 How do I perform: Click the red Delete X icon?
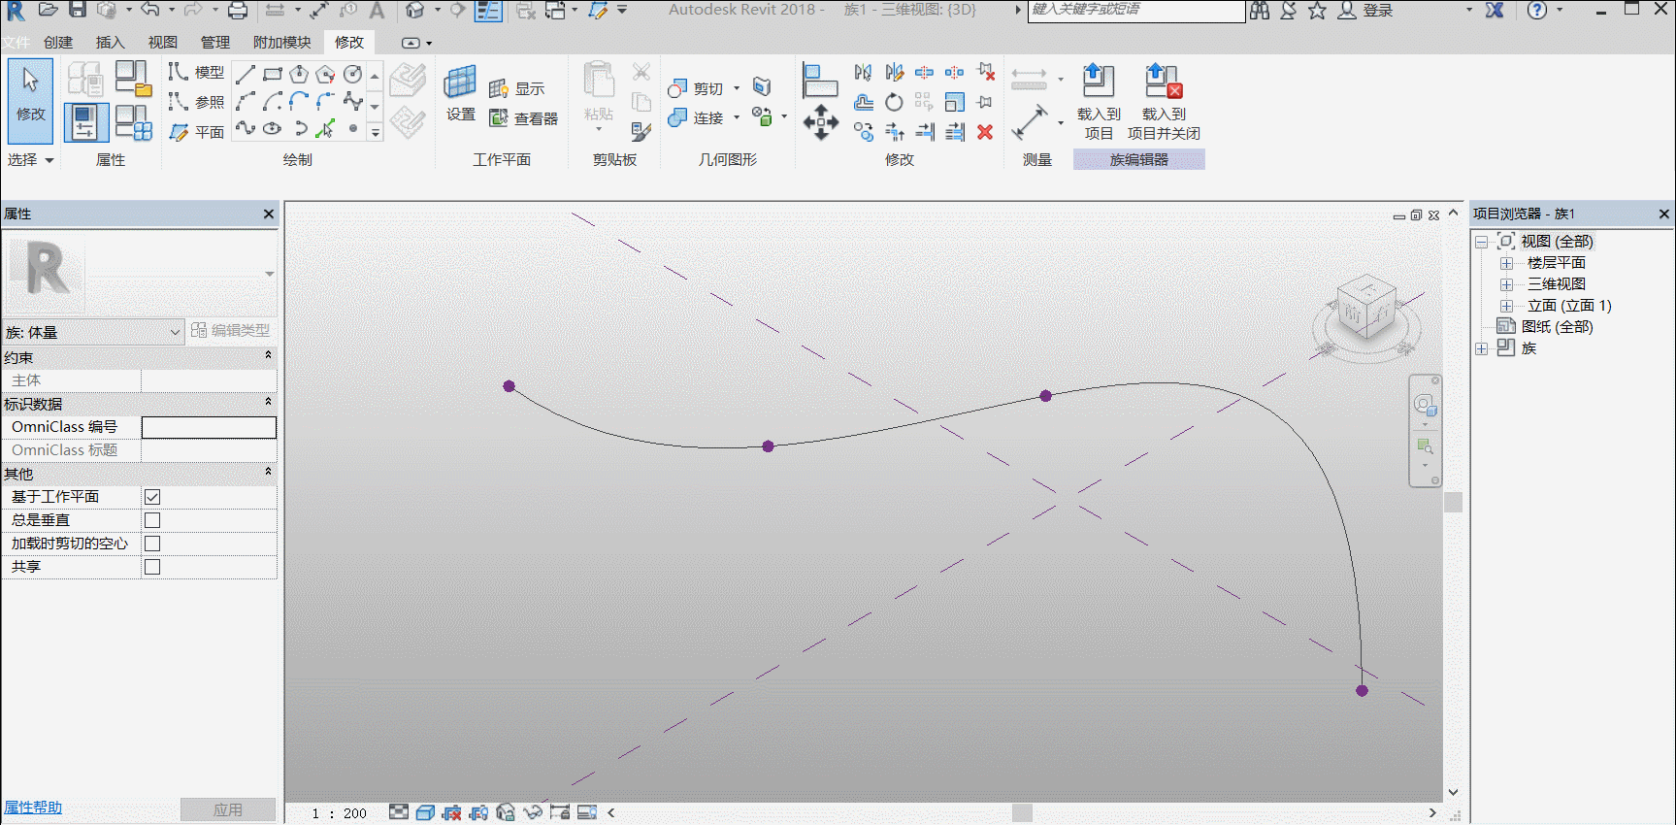(985, 132)
